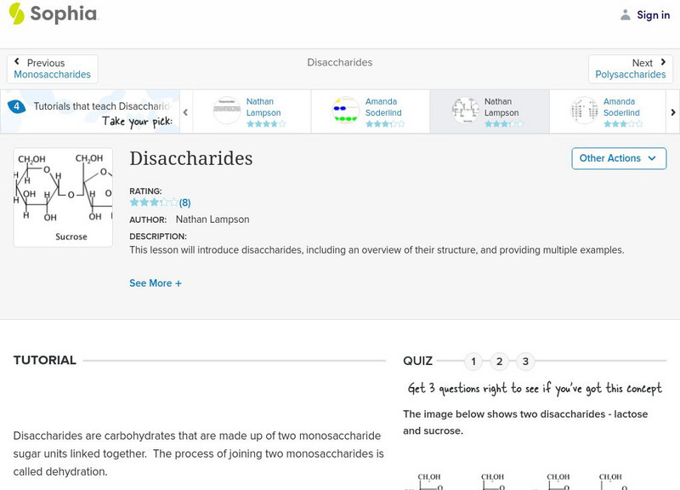Viewport: 680px width, 490px height.
Task: Click author name Nathan Lampson
Action: tap(212, 219)
